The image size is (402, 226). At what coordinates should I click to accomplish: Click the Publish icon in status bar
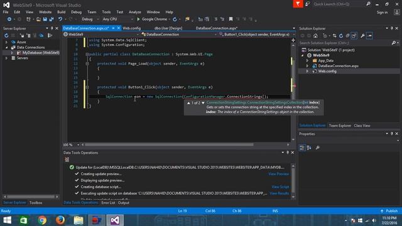(382, 211)
